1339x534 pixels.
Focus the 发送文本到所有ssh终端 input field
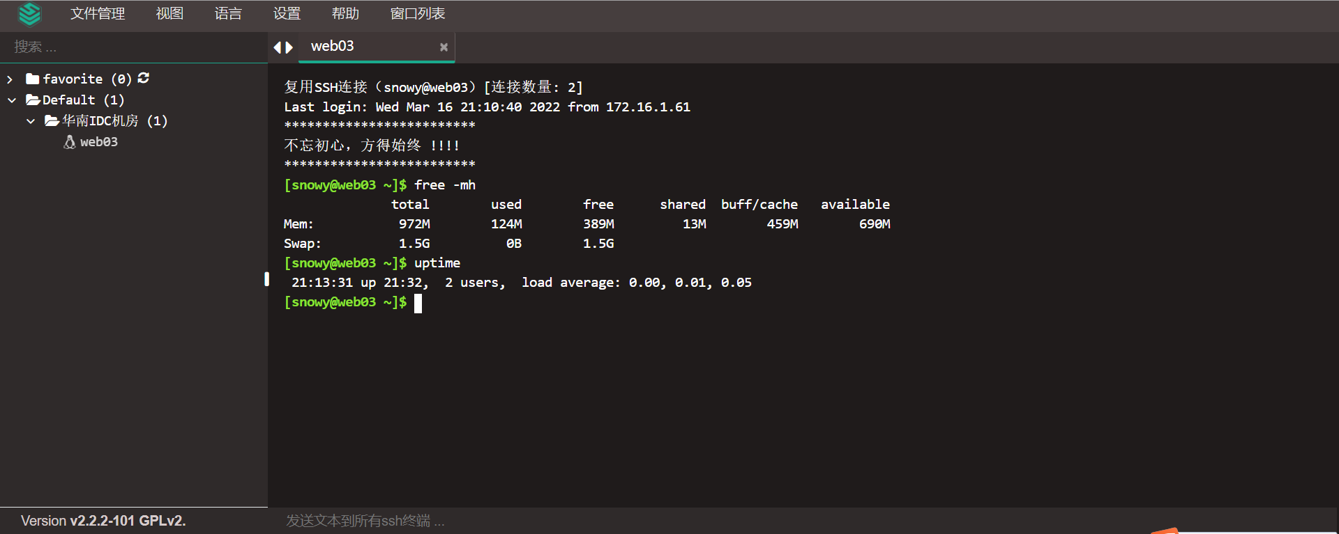802,521
